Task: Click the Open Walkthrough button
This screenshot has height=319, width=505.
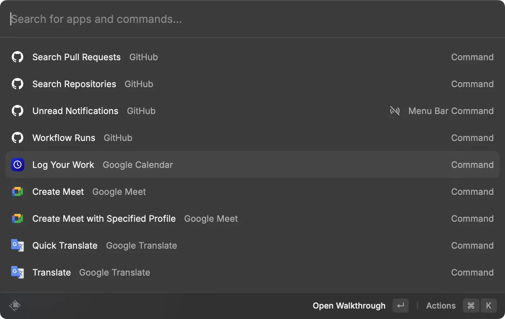Action: (x=349, y=306)
